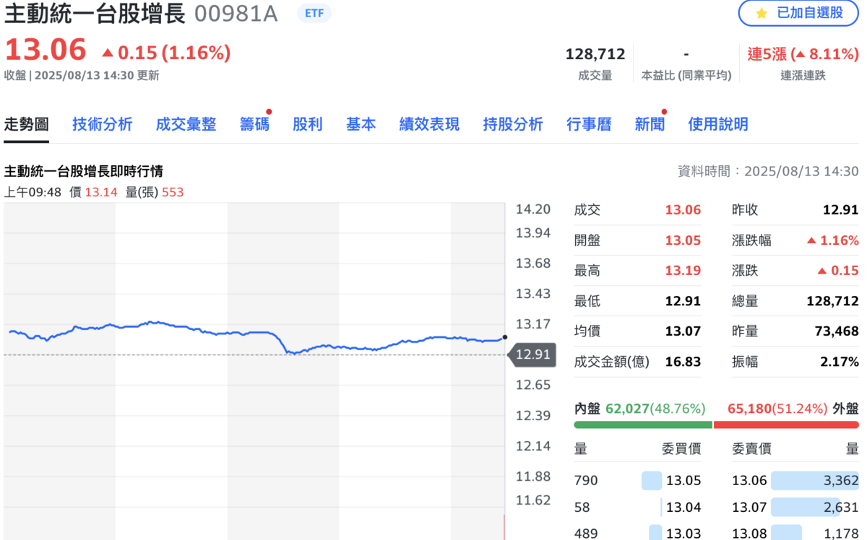Click the 14.20 y-axis label
This screenshot has height=540, width=867.
pyautogui.click(x=533, y=210)
